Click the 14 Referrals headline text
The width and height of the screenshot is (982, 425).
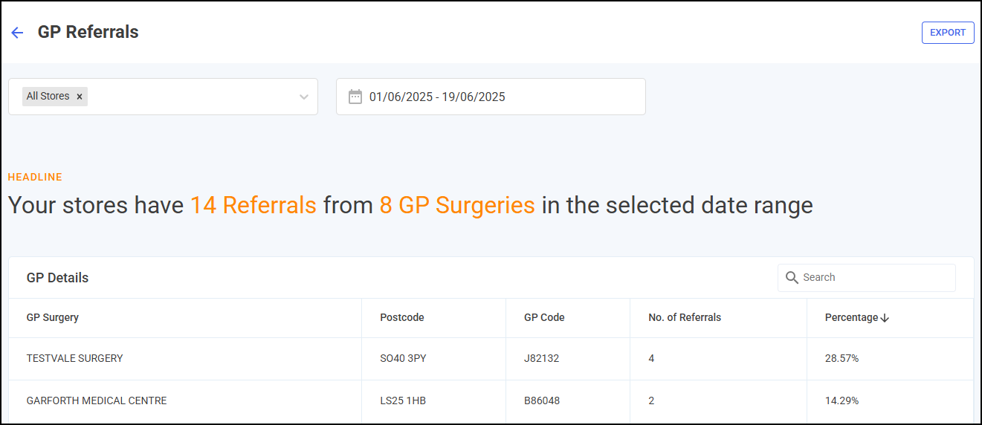253,205
